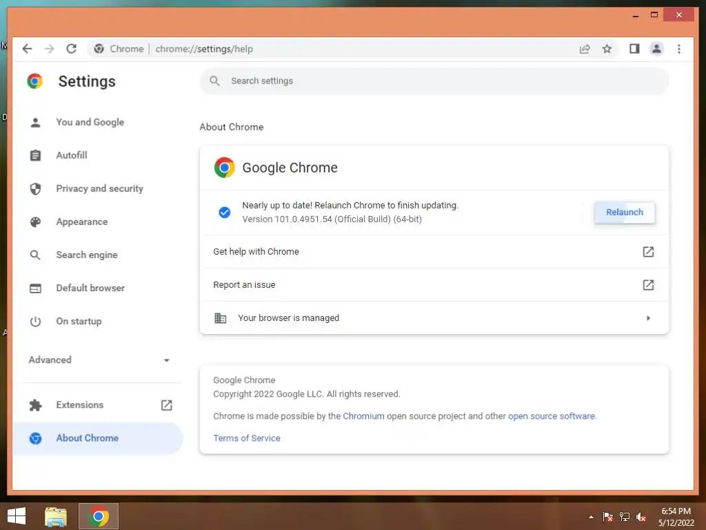Open Privacy and security settings

coord(98,189)
